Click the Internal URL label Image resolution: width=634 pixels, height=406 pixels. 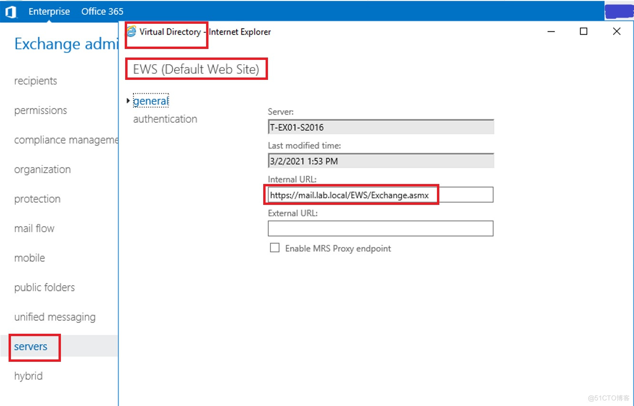click(292, 179)
